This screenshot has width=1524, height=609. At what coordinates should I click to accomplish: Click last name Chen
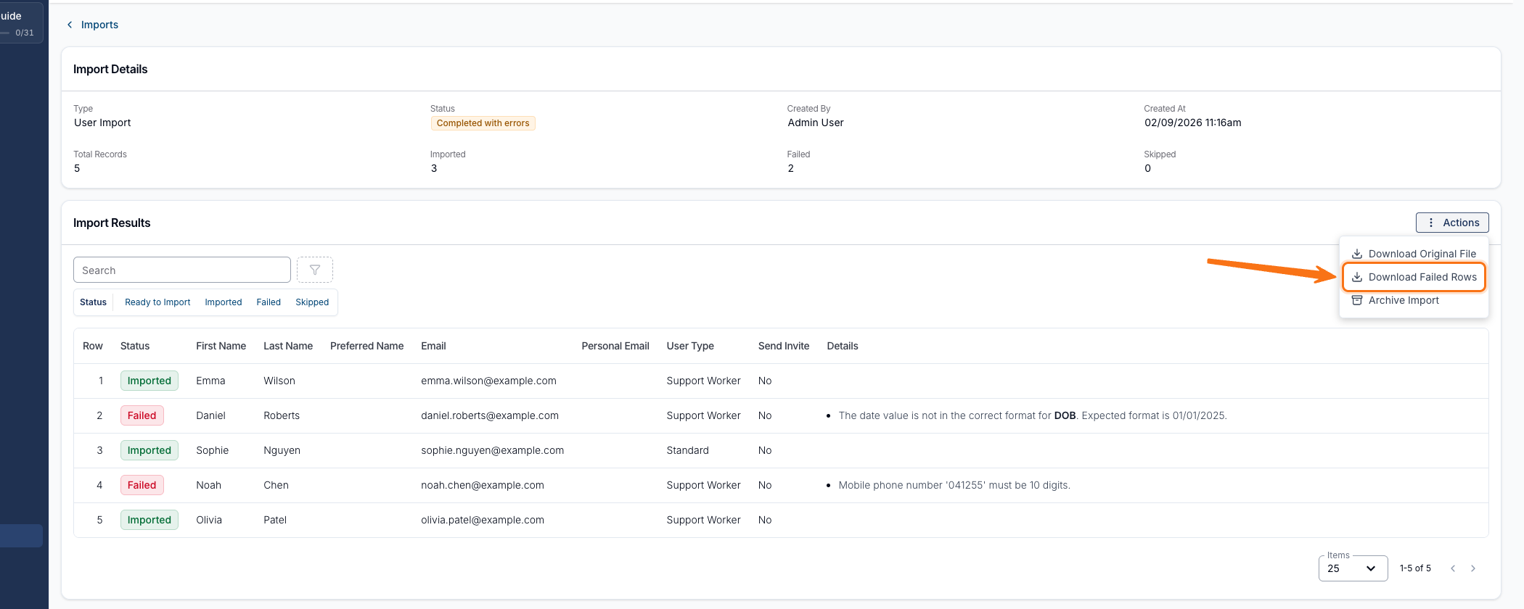pos(276,485)
